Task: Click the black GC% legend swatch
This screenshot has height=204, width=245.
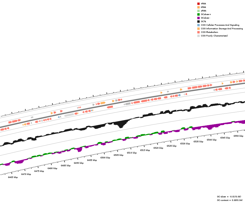Action: (x=198, y=21)
